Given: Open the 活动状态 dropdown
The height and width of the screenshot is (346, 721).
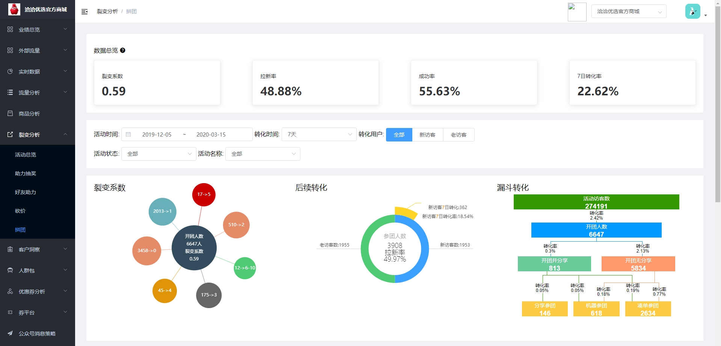Looking at the screenshot, I should click(158, 154).
